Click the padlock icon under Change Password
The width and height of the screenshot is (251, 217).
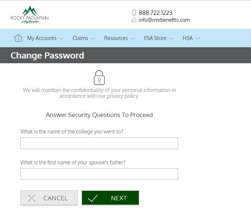click(x=99, y=78)
